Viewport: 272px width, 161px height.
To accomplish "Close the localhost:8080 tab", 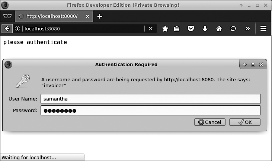I will [x=87, y=16].
